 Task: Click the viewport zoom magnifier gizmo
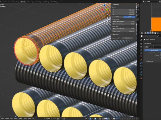(107, 15)
